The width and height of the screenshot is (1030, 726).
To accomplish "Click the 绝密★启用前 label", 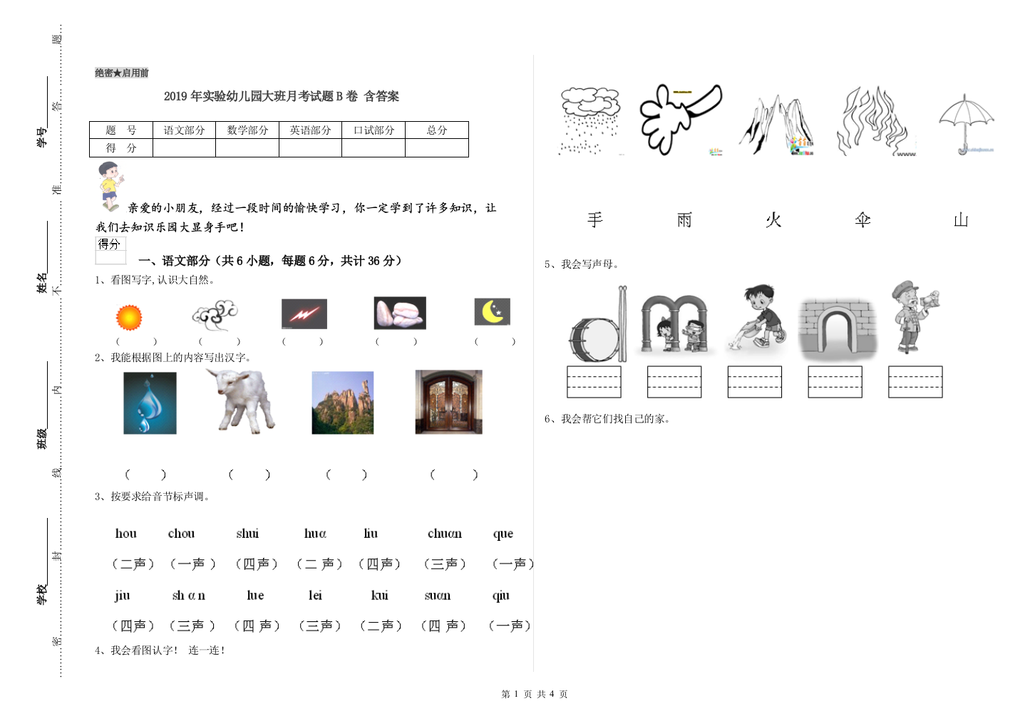I will pyautogui.click(x=122, y=73).
